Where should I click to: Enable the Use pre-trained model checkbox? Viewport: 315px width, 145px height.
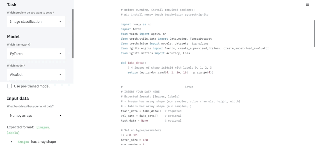coord(10,86)
